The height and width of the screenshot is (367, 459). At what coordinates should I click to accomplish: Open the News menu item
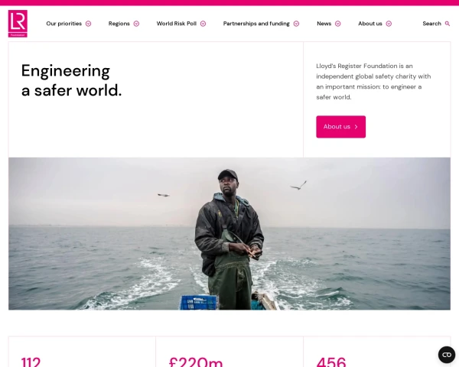(x=324, y=24)
